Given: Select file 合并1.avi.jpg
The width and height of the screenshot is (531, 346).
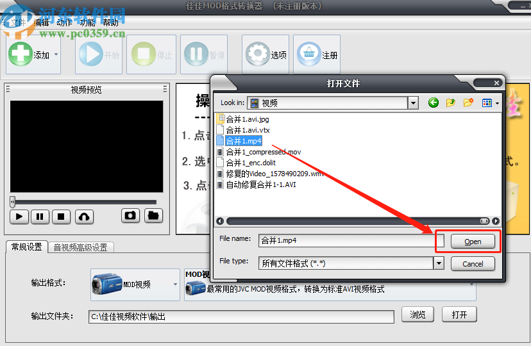Looking at the screenshot, I should pyautogui.click(x=248, y=119).
